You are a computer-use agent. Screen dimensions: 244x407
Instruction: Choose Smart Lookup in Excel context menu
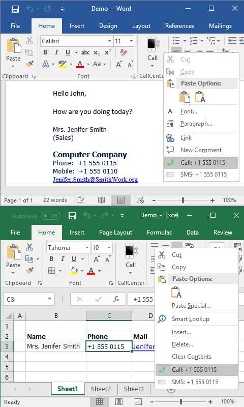tap(197, 319)
